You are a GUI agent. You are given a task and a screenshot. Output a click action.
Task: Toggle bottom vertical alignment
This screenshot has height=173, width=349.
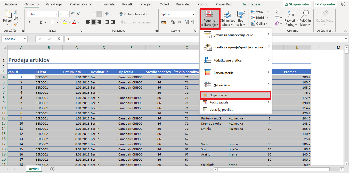pos(99,14)
